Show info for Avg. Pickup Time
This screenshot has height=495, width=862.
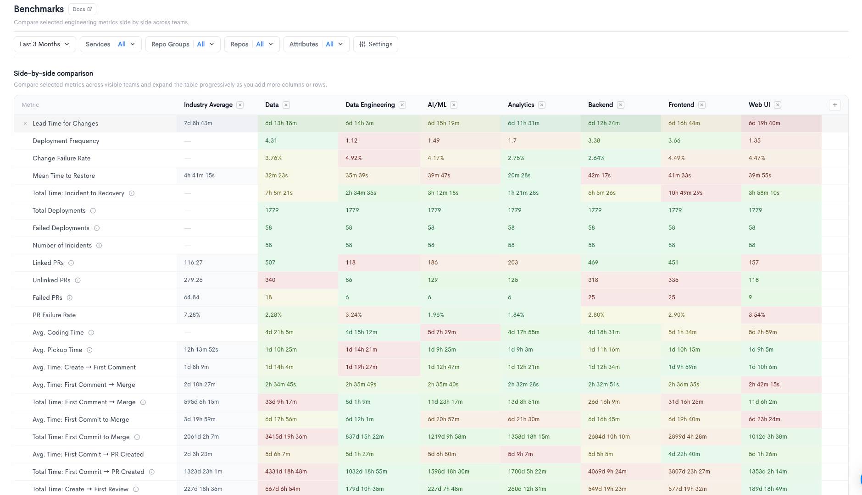[x=90, y=350]
